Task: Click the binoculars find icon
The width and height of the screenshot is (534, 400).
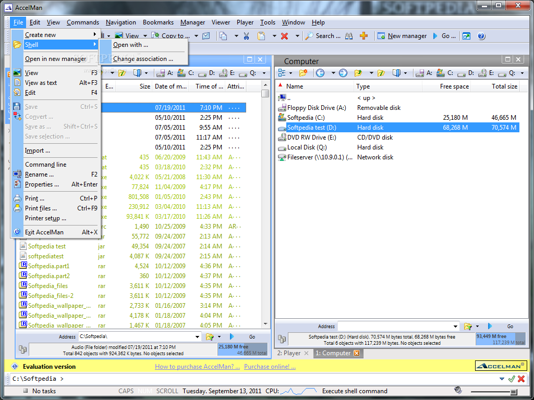Action: [349, 36]
